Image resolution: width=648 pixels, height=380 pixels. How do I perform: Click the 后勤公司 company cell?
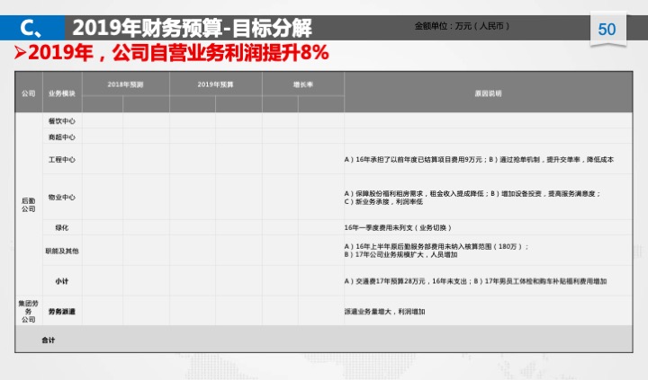(x=29, y=205)
